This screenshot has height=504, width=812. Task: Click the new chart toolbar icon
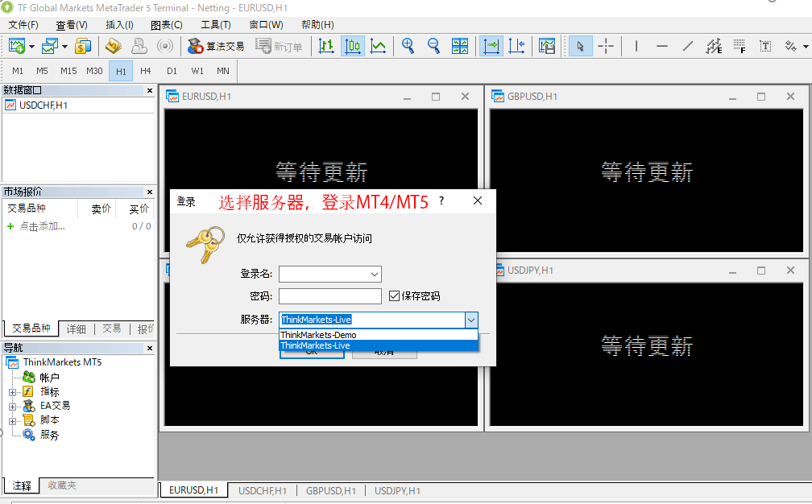pos(17,46)
